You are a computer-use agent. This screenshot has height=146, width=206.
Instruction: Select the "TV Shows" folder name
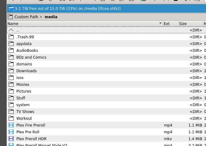tap(25, 112)
